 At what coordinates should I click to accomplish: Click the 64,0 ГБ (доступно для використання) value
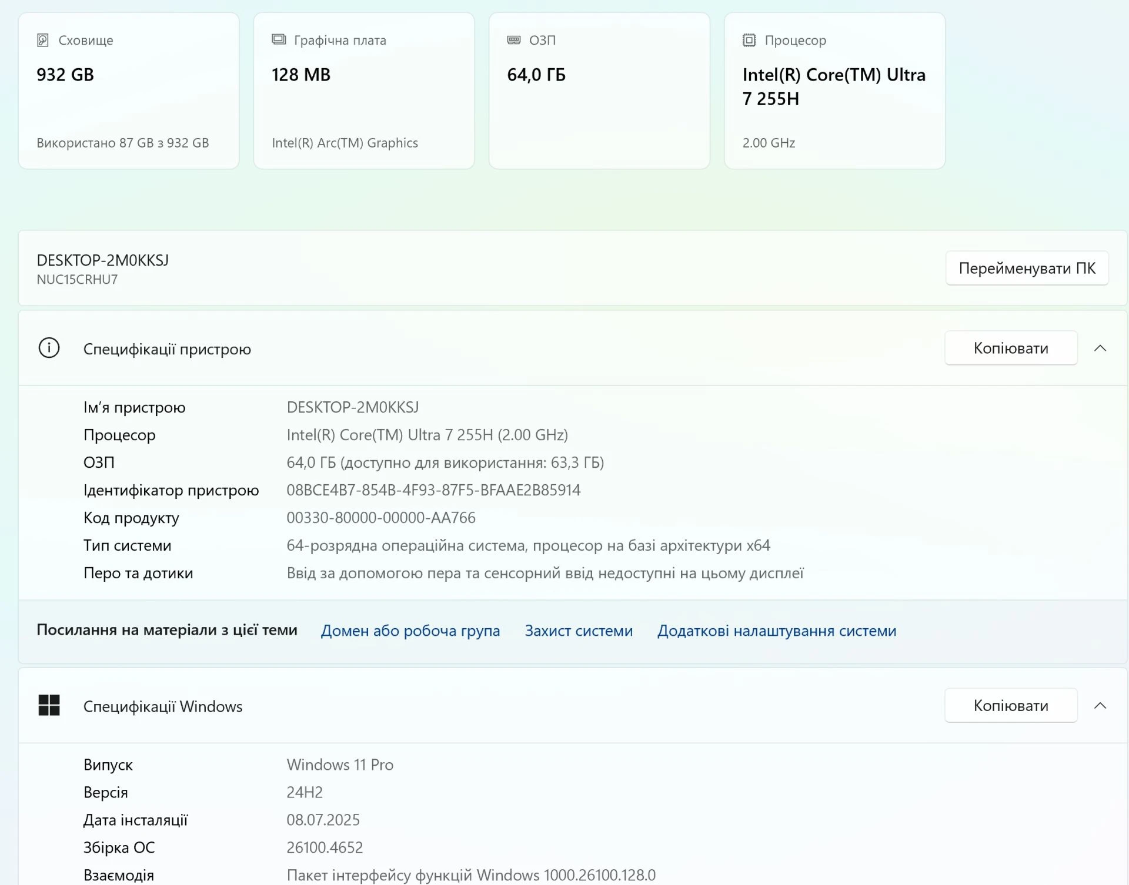445,462
